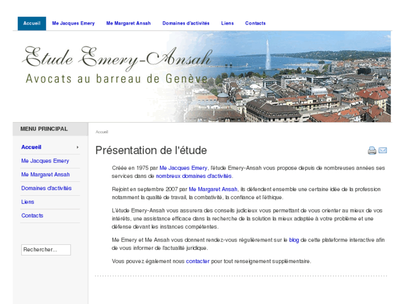The image size is (405, 304).
Task: Click the Présentation de l'étude heading
Action: coord(151,150)
